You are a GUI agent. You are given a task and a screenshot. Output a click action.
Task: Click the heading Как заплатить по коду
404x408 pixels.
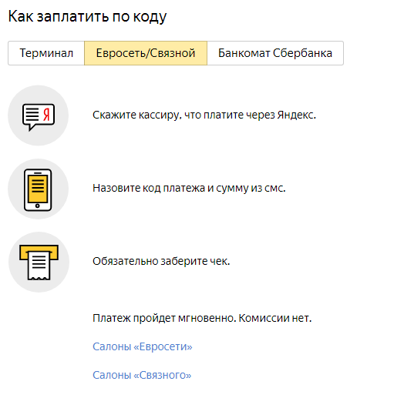tap(87, 17)
